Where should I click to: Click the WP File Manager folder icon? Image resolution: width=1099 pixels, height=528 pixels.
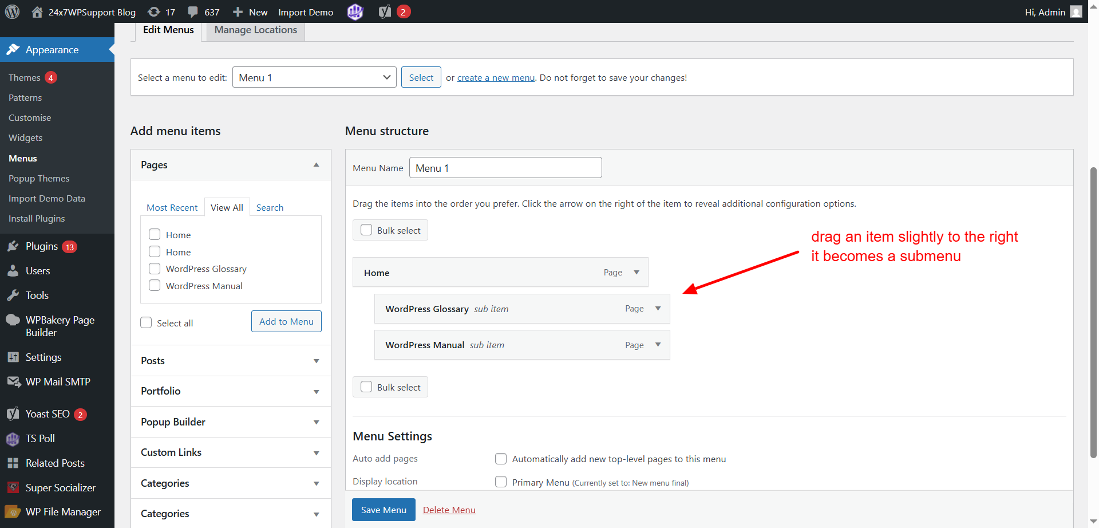13,512
